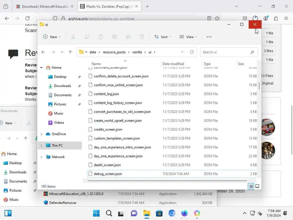The height and width of the screenshot is (220, 293).
Task: Expand This PC tree node
Action: pos(41,145)
